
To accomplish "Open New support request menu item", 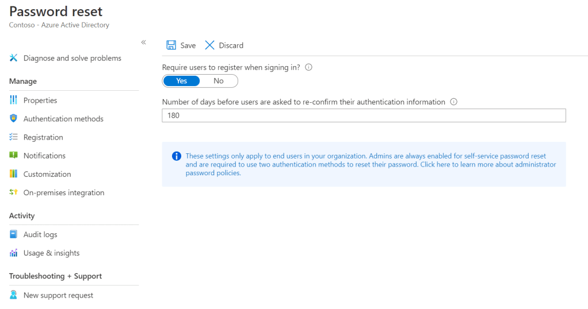I will pyautogui.click(x=58, y=295).
